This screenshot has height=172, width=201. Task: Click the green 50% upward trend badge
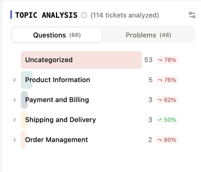tap(167, 120)
